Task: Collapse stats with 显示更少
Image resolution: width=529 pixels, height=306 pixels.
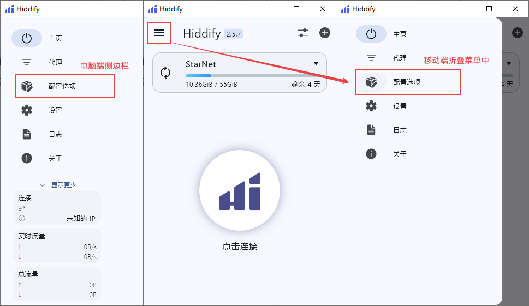Action: coord(58,185)
